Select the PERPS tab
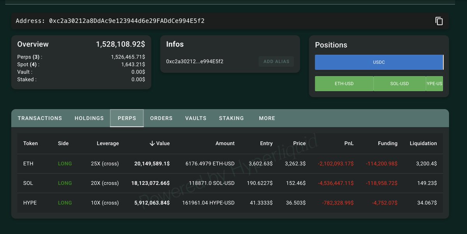This screenshot has width=467, height=234. 126,118
